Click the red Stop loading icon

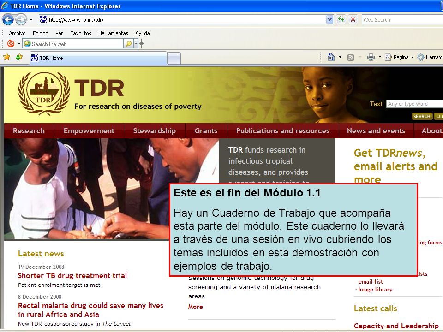click(x=353, y=19)
